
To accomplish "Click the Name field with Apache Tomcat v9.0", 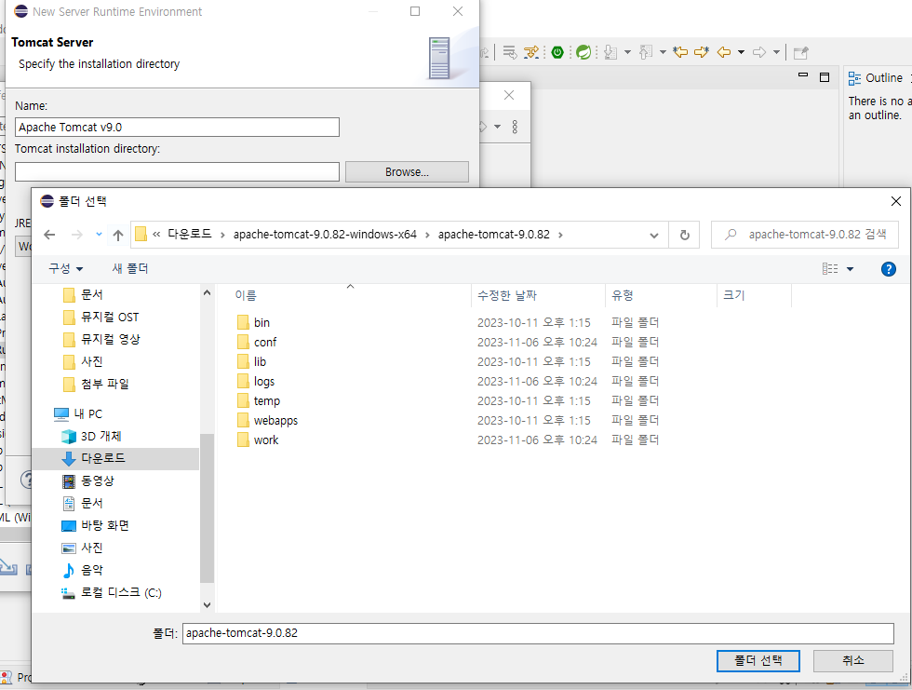I will (x=177, y=128).
